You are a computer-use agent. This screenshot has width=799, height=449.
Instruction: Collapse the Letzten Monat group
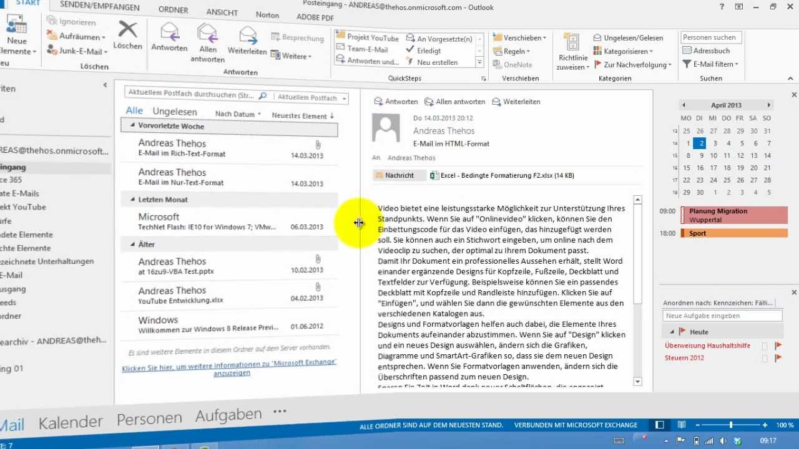[x=132, y=200]
